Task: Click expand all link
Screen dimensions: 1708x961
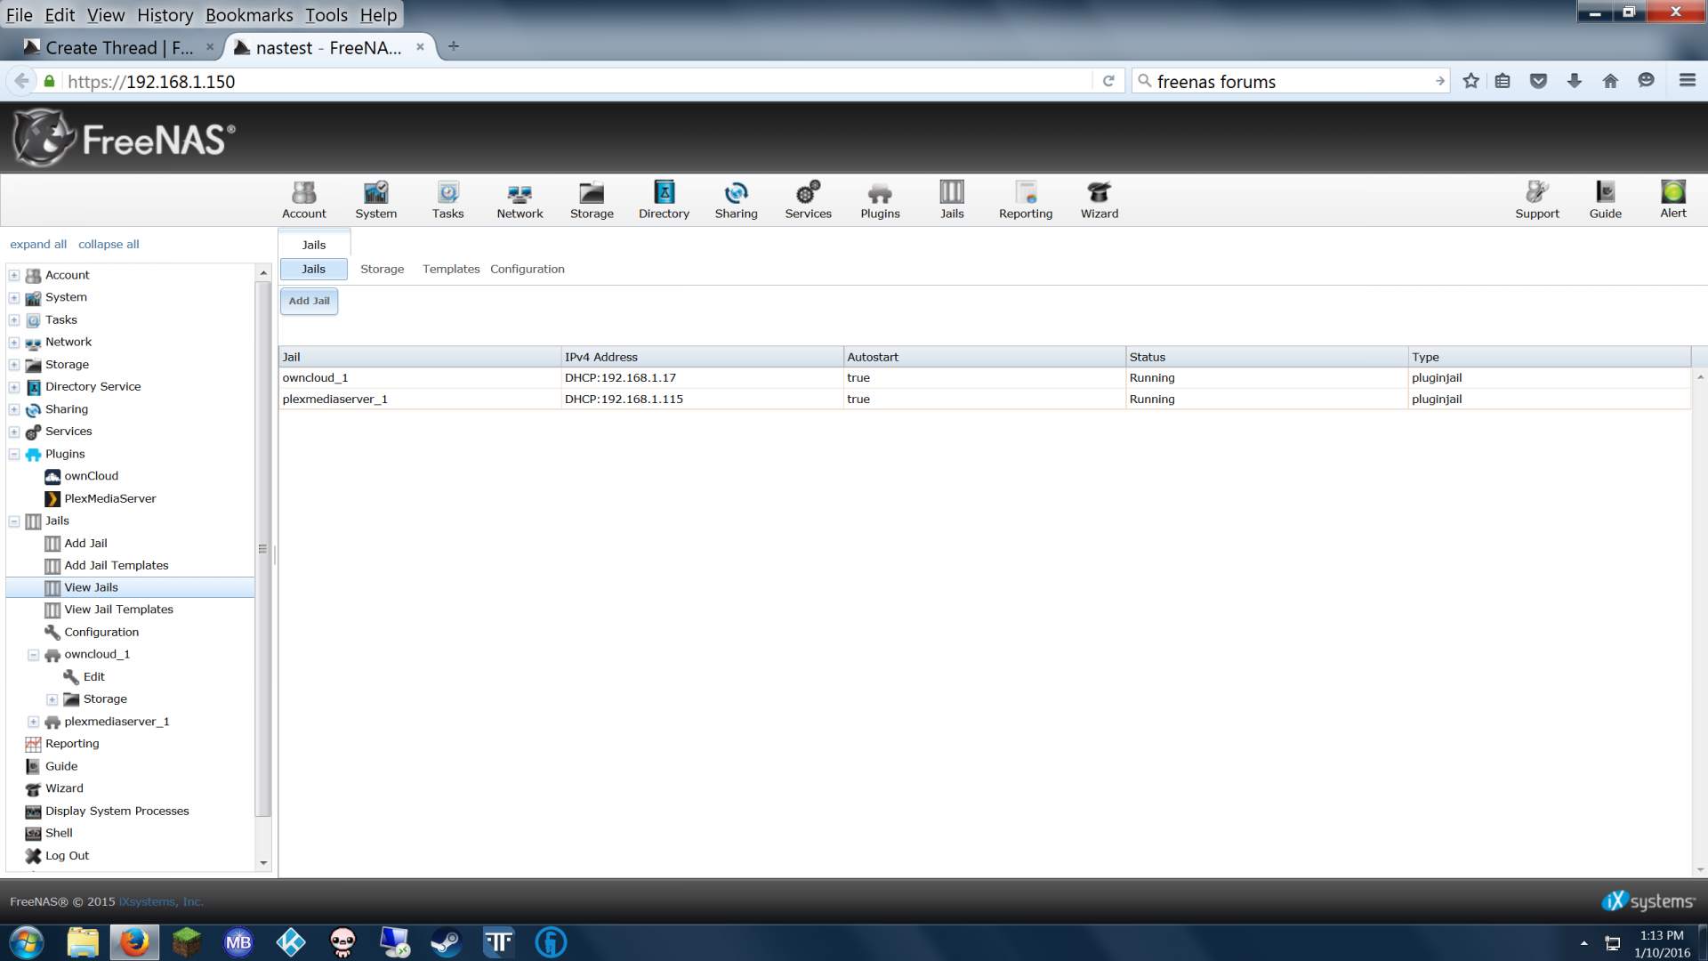Action: tap(38, 244)
